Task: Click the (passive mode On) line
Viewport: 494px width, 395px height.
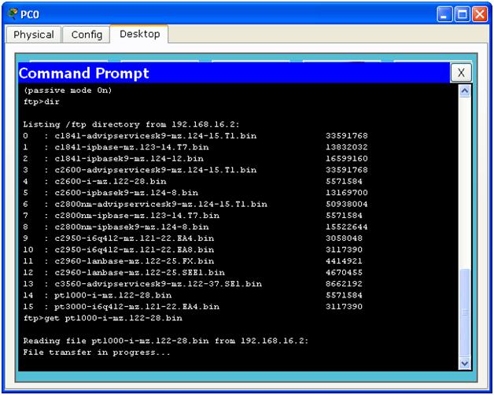Action: pyautogui.click(x=68, y=90)
